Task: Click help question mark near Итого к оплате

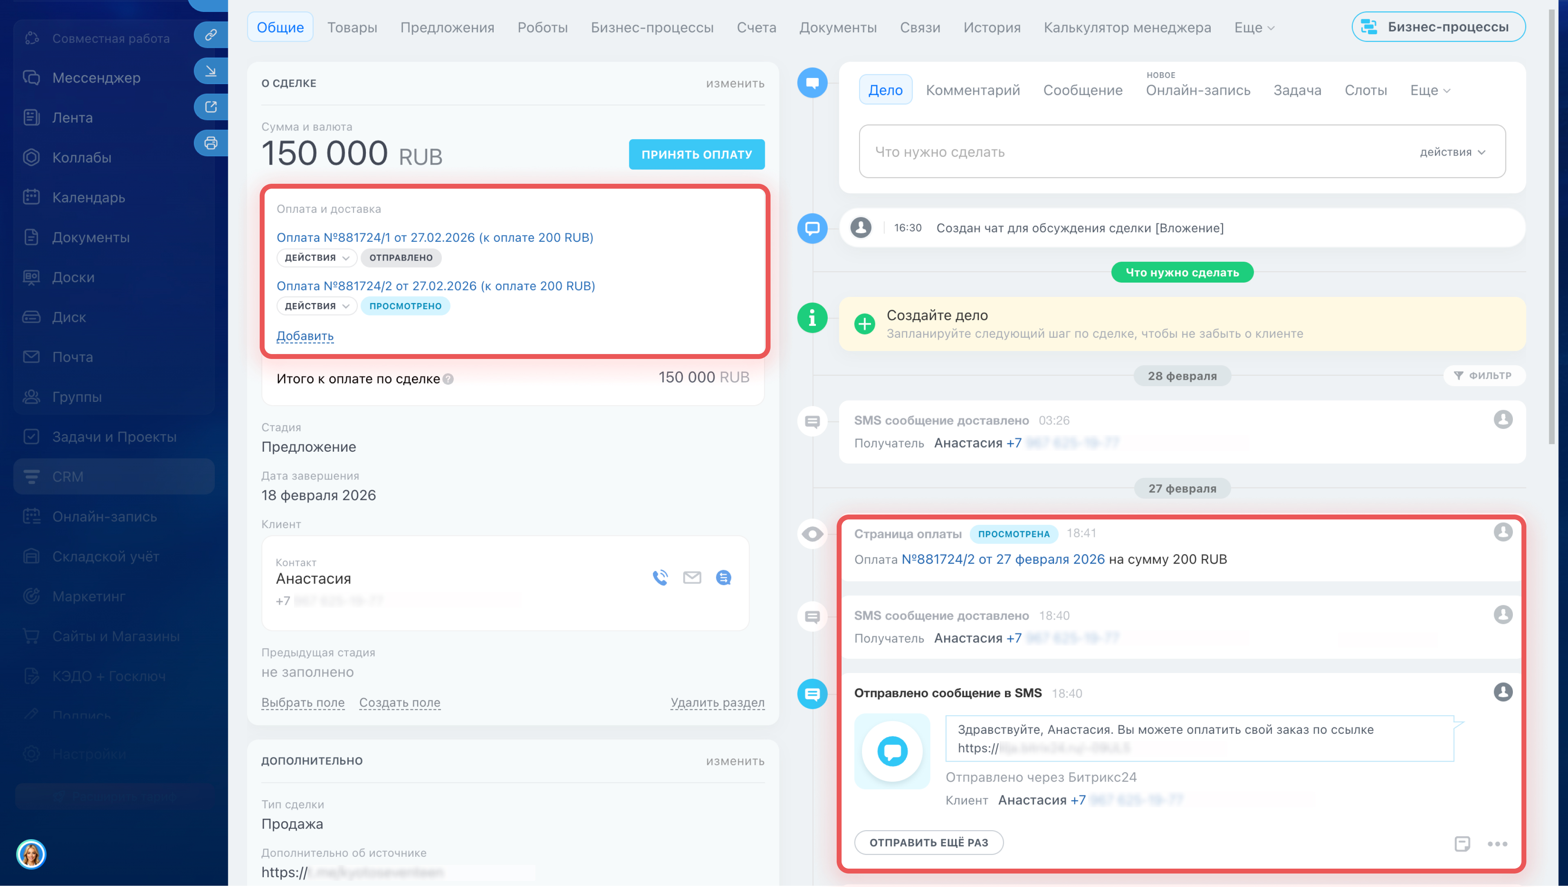Action: coord(448,379)
